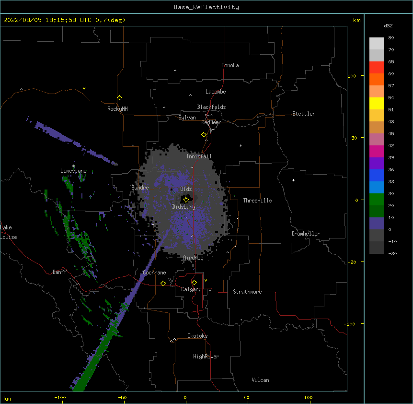The width and height of the screenshot is (413, 404).
Task: Click the Olds label
Action: coord(186,189)
